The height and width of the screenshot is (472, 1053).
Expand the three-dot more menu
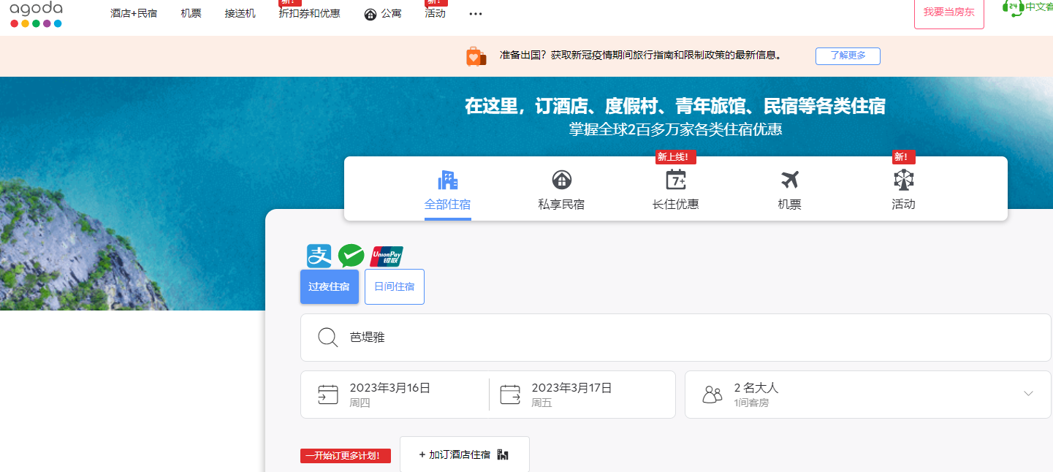[x=476, y=14]
